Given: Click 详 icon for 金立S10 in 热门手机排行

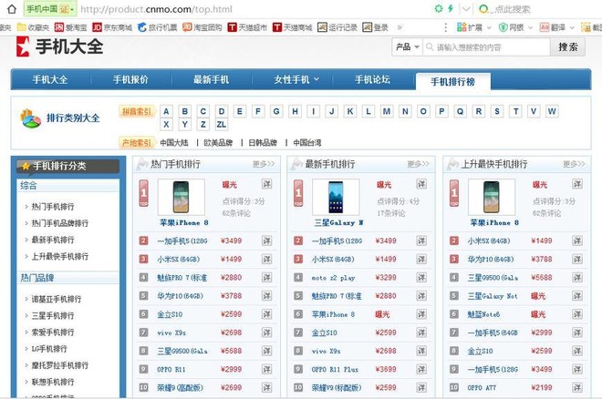Looking at the screenshot, I should point(267,314).
